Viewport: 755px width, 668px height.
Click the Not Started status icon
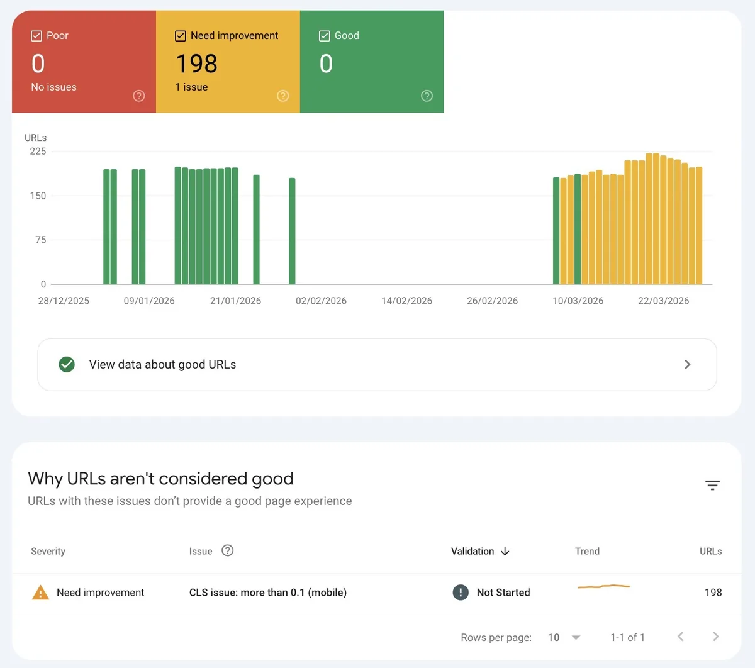point(461,592)
